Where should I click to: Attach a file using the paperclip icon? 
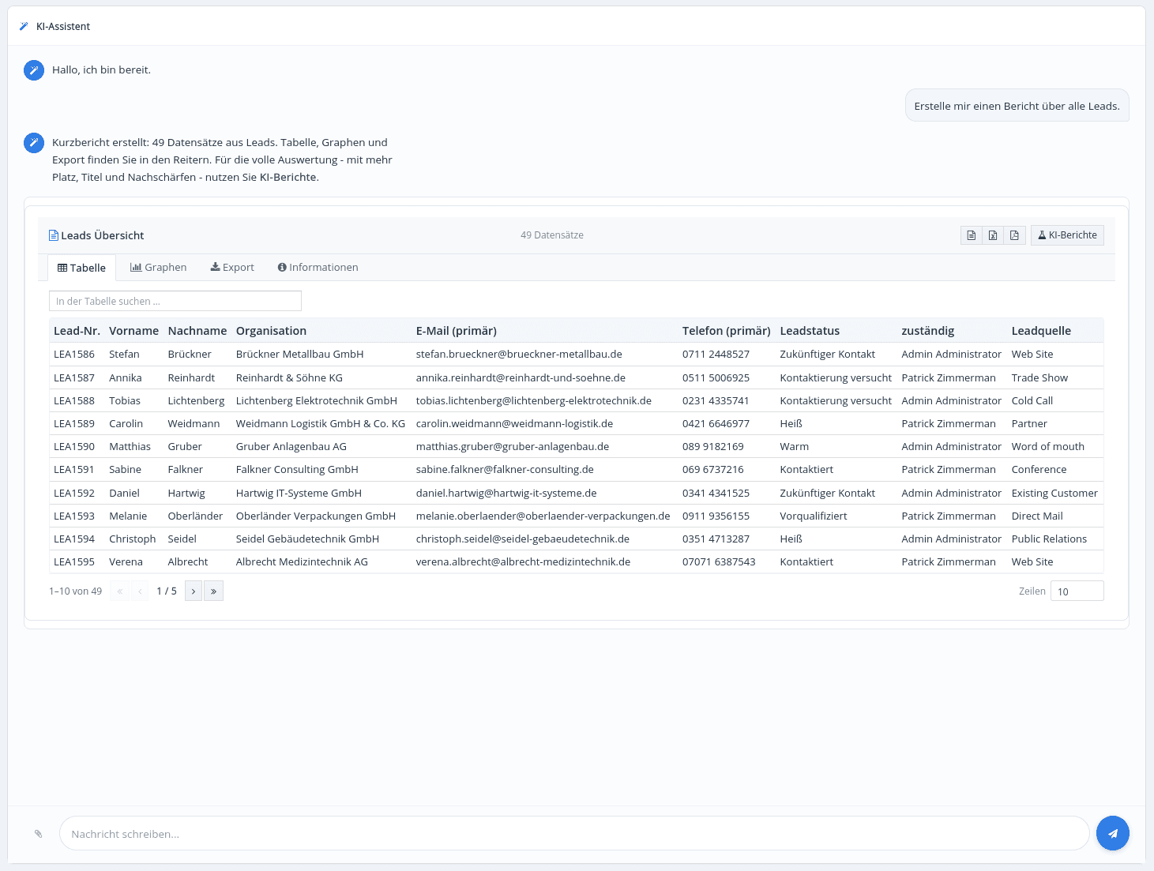(38, 834)
